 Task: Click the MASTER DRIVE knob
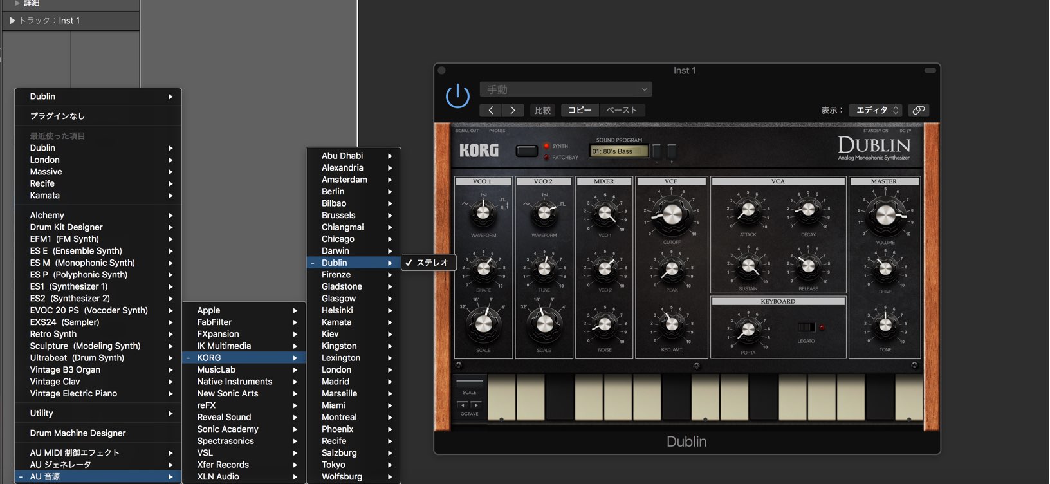pyautogui.click(x=885, y=269)
